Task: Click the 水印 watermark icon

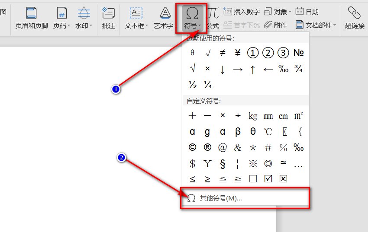Action: pyautogui.click(x=84, y=13)
